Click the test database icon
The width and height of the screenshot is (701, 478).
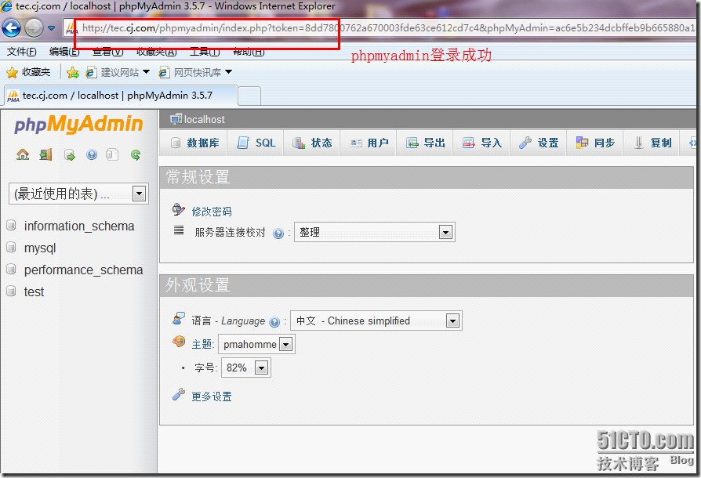click(x=11, y=291)
